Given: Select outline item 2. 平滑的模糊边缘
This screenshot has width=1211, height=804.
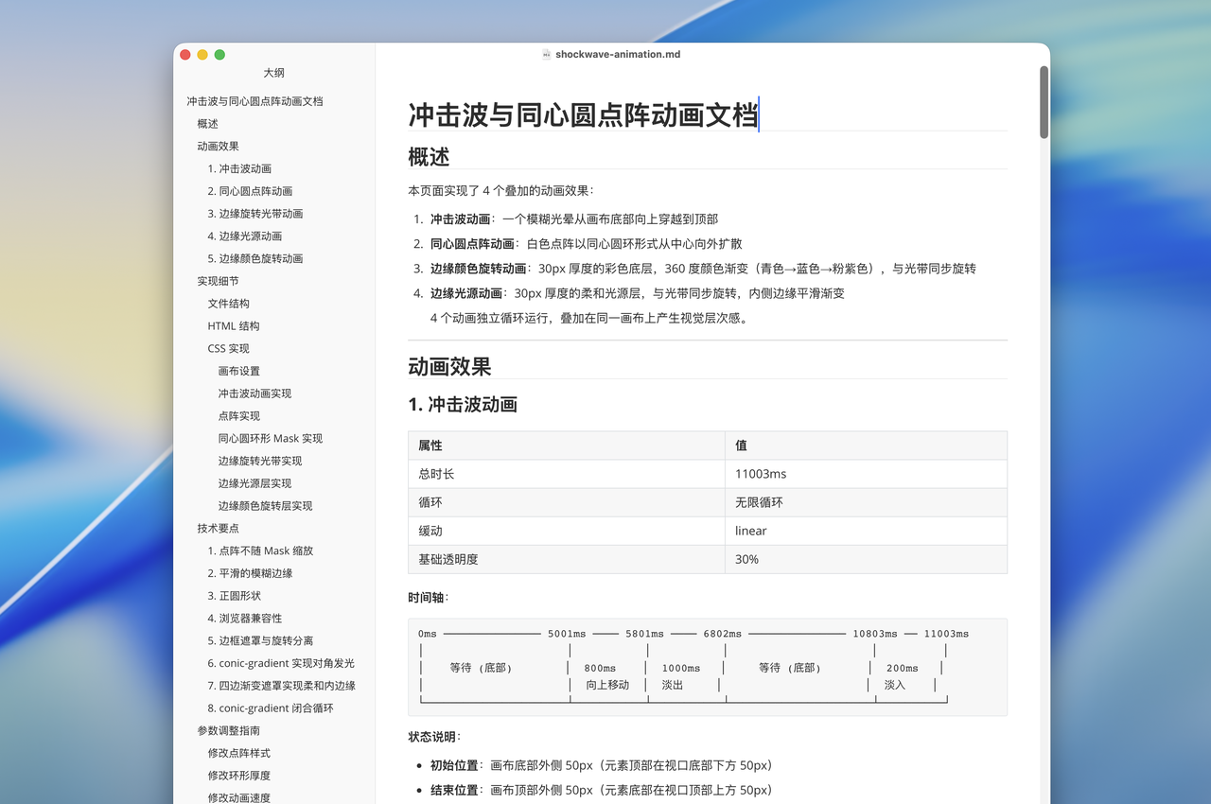Looking at the screenshot, I should pos(250,573).
